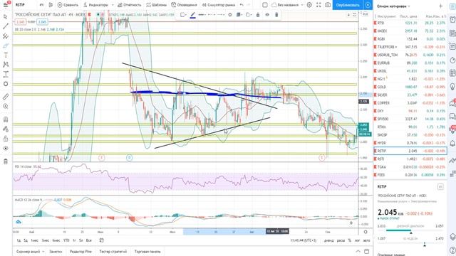Open drawing template dropdown in floating toolbar
Image resolution: width=456 pixels, height=256 pixels.
click(x=183, y=15)
